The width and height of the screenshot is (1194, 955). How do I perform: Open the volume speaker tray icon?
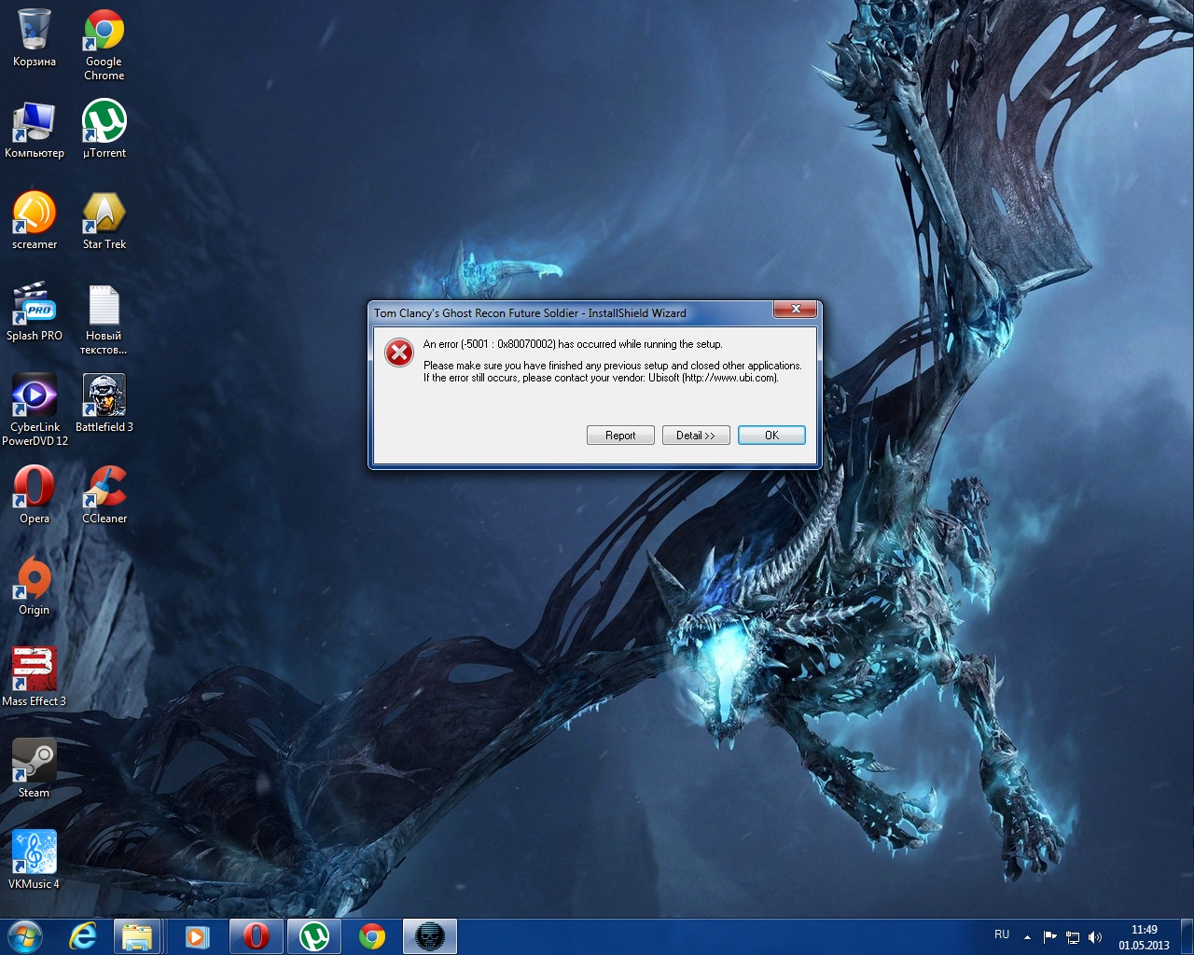[1095, 936]
